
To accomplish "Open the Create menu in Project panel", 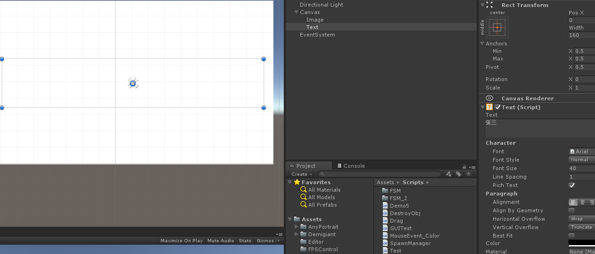I will [301, 174].
